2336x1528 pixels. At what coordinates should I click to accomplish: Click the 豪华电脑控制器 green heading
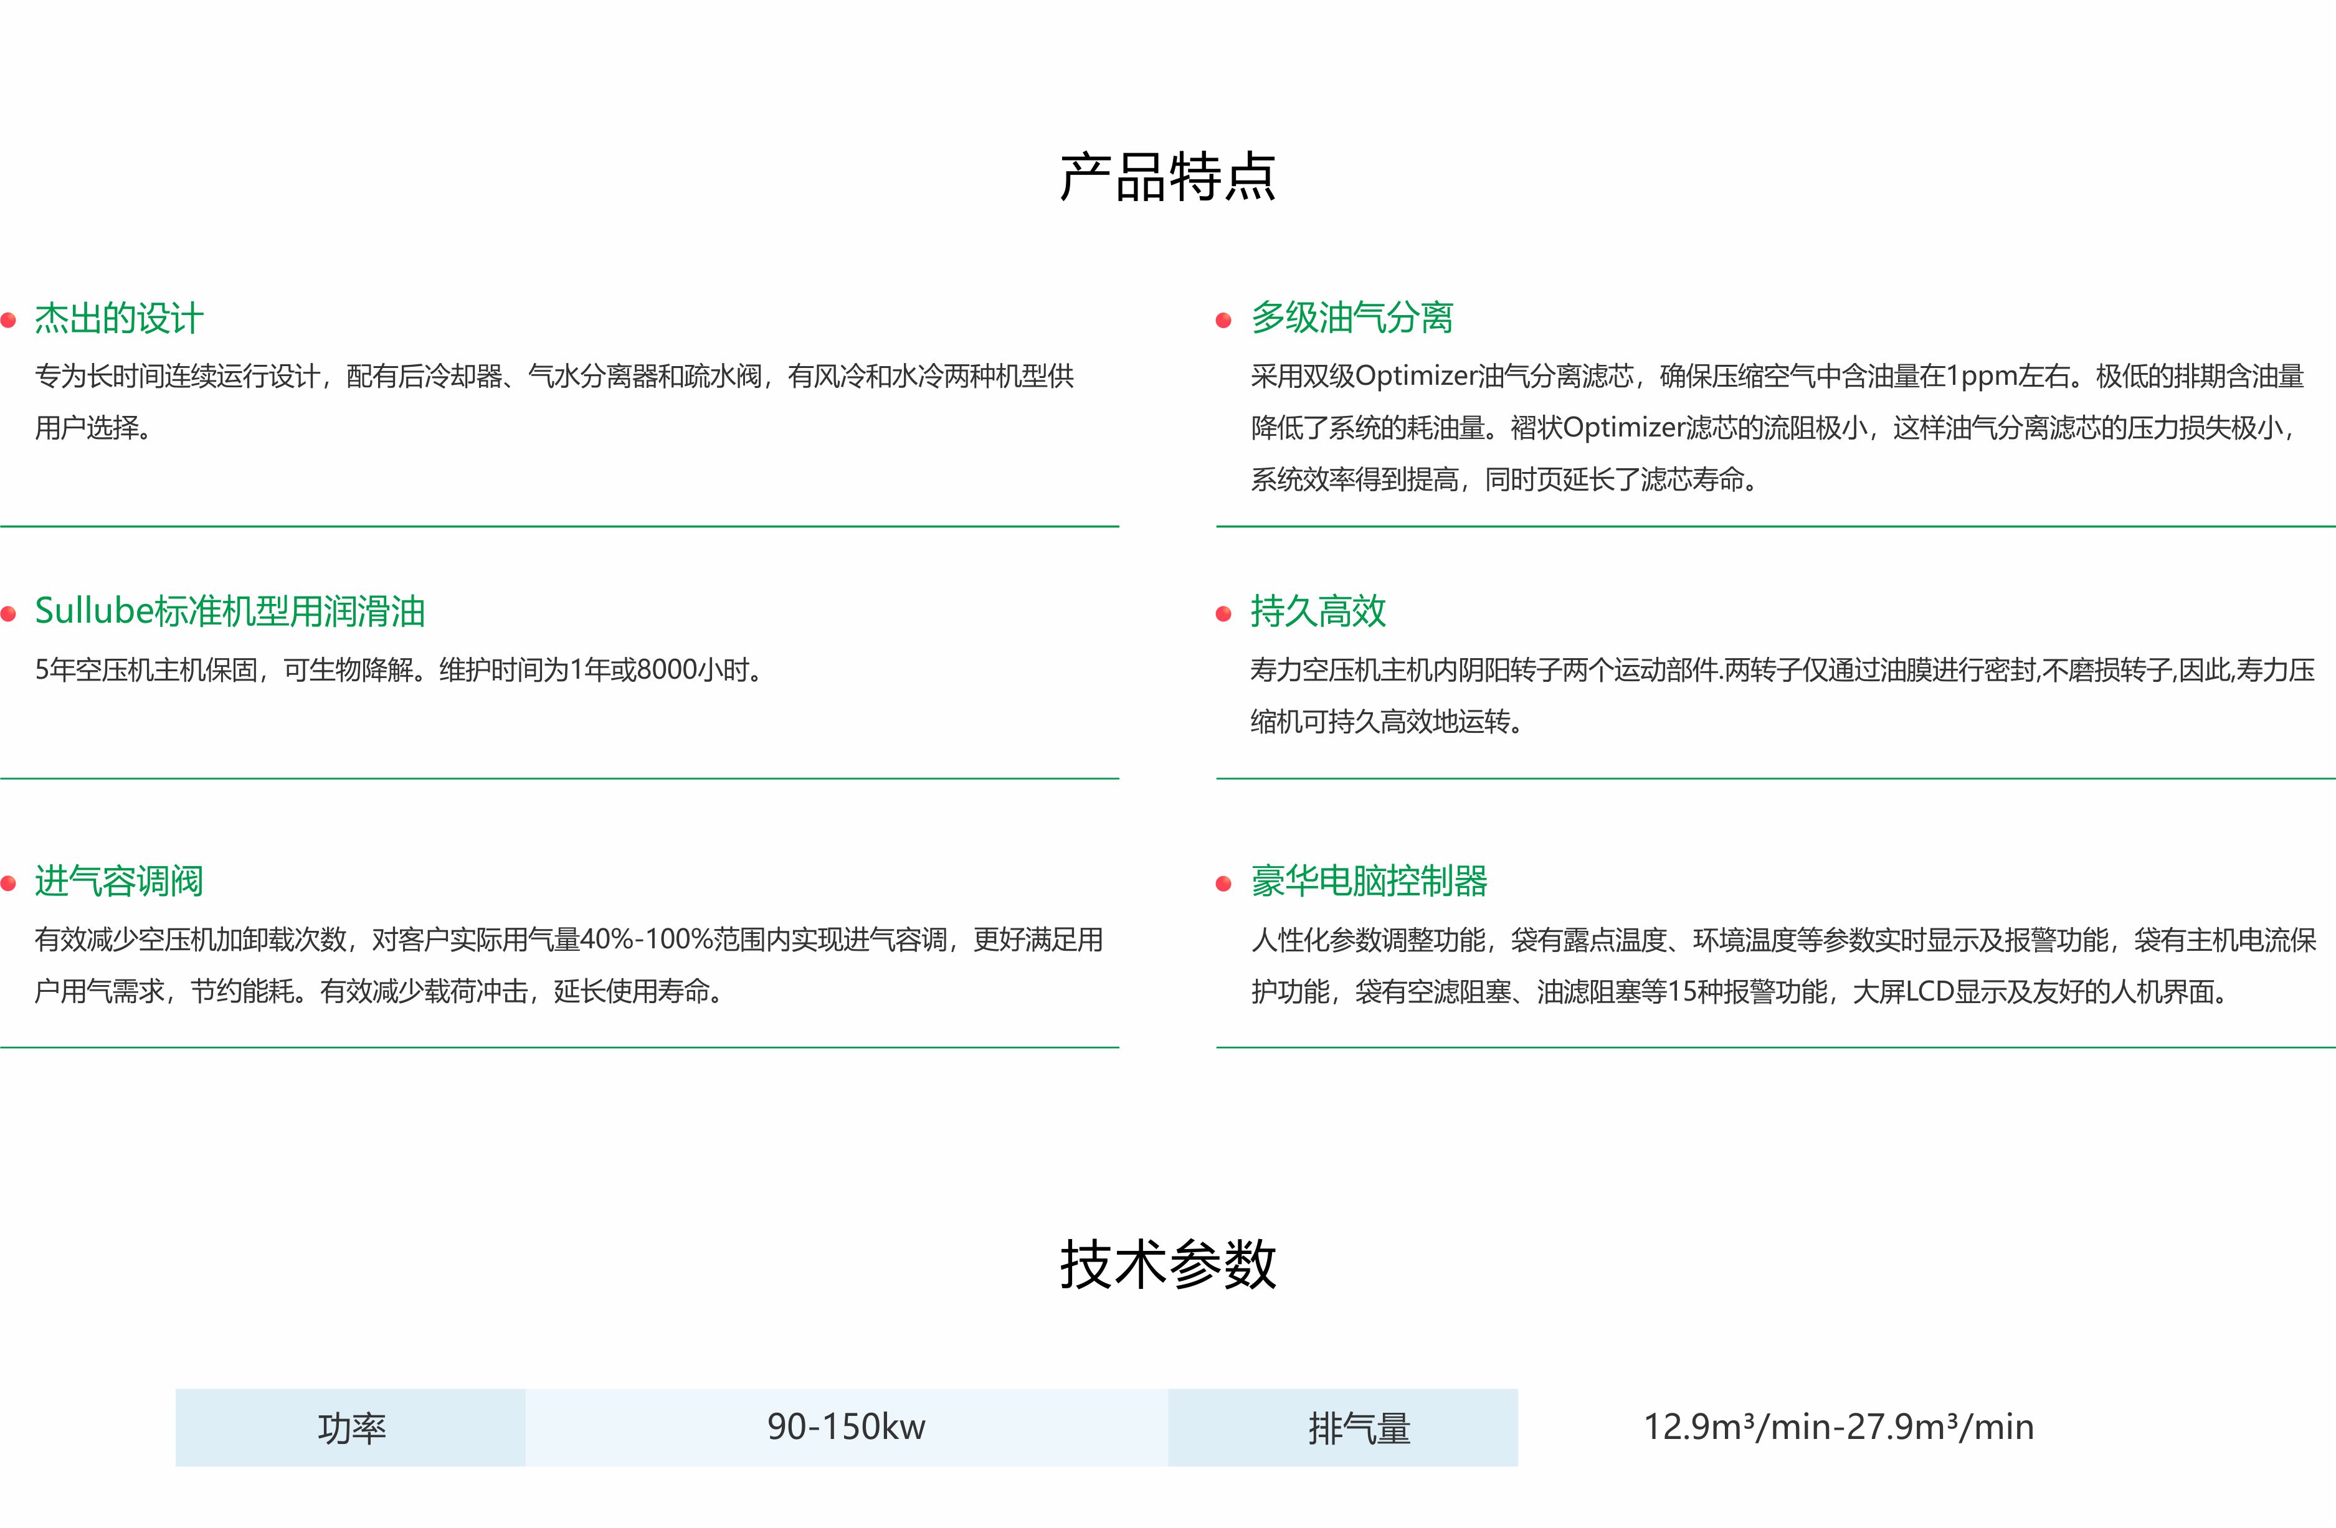1368,881
